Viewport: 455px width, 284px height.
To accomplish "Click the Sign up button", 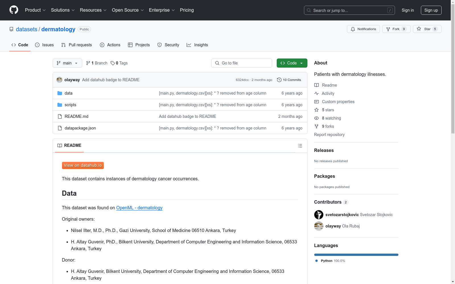I will (431, 10).
